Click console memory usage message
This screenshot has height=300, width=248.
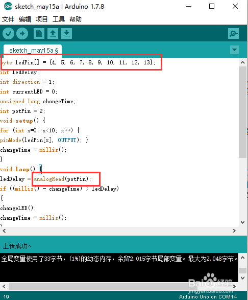coord(119,259)
